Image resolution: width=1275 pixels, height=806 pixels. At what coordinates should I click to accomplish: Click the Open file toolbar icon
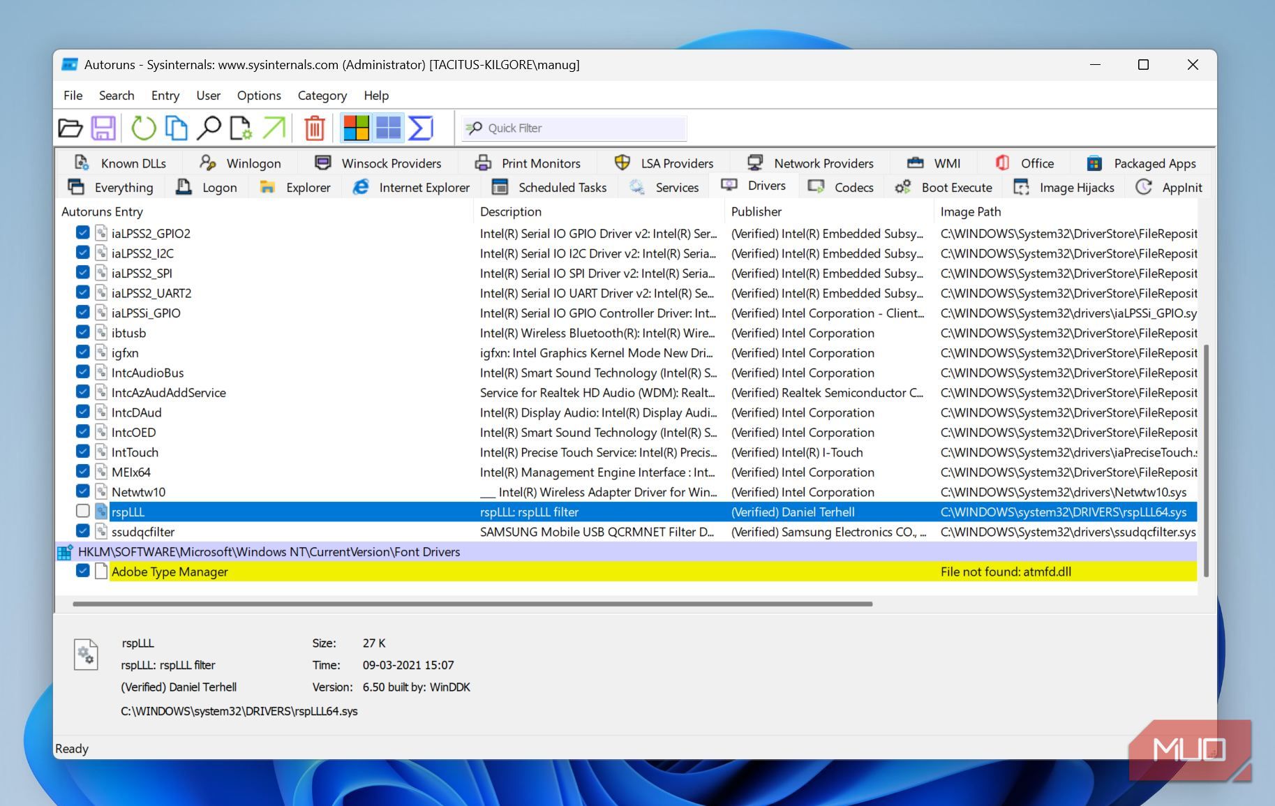[x=70, y=128]
